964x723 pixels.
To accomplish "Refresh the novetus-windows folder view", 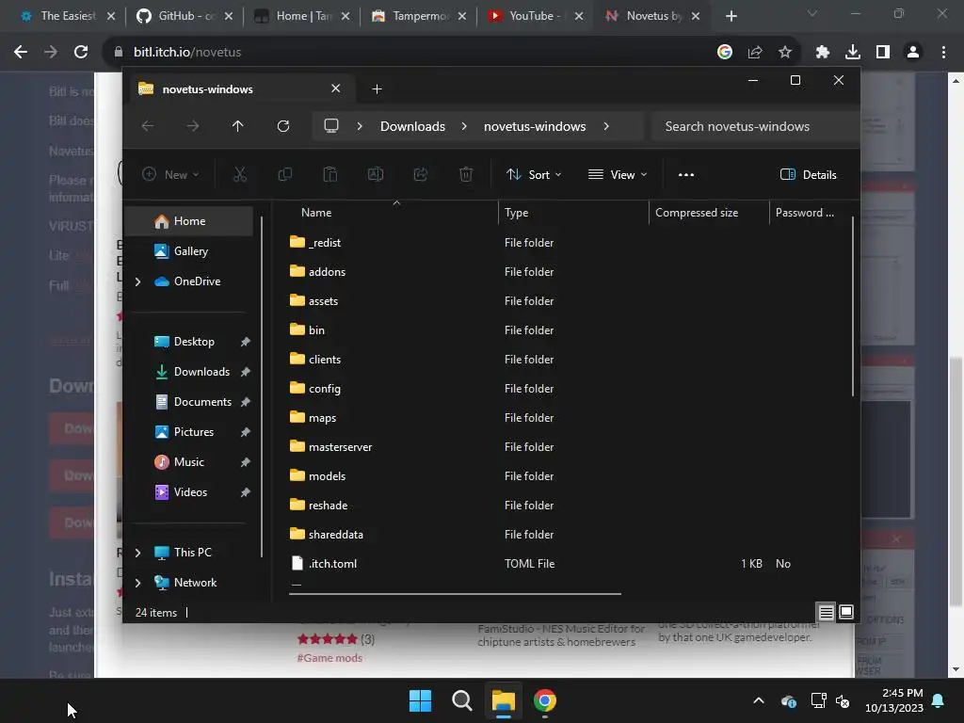I will [283, 126].
